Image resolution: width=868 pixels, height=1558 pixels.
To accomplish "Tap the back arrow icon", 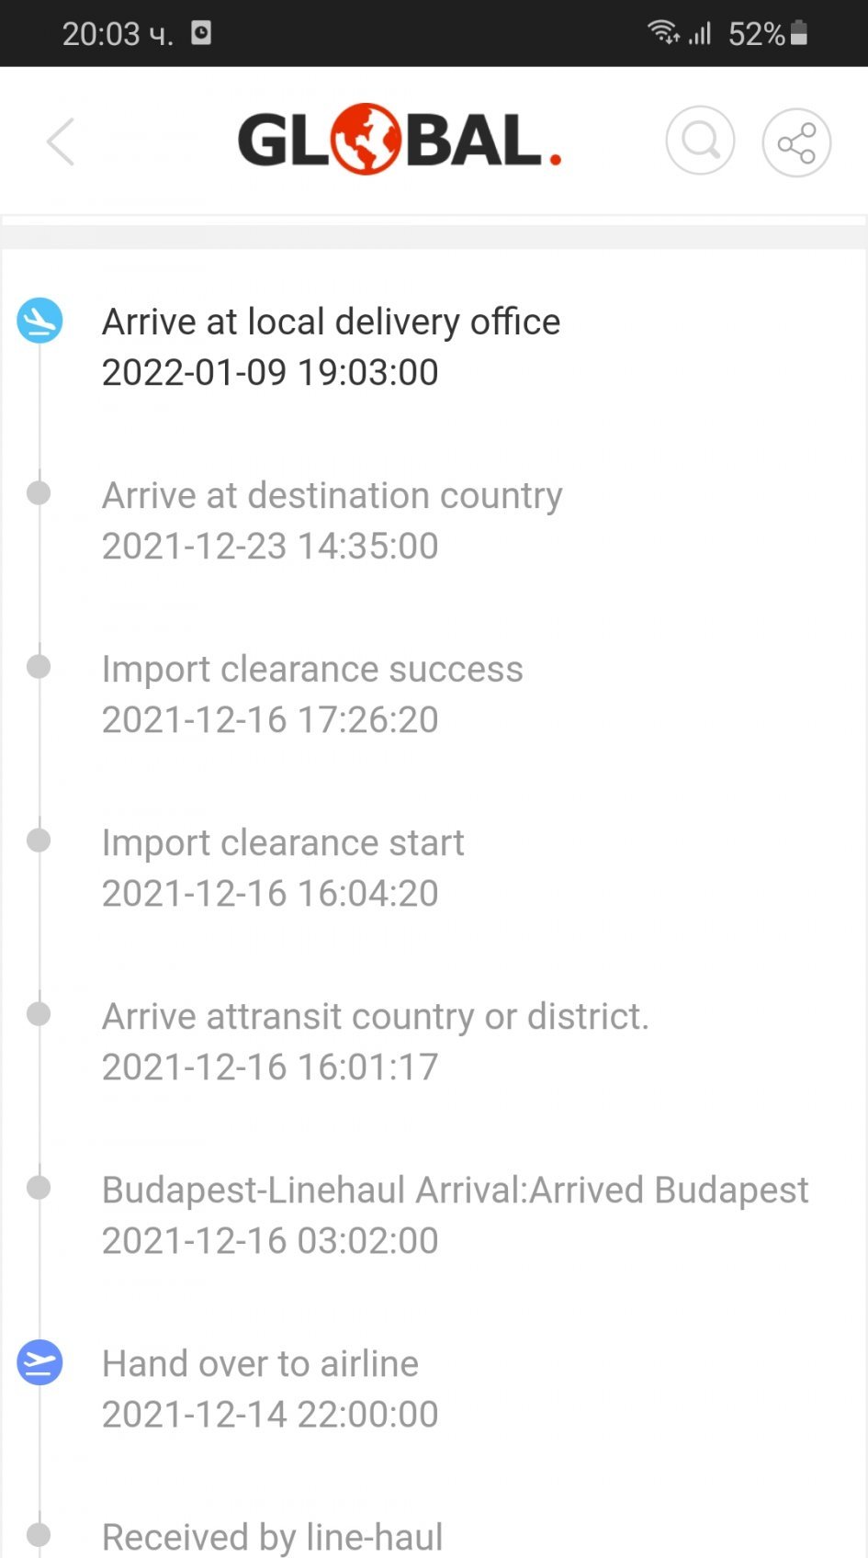I will (x=61, y=142).
